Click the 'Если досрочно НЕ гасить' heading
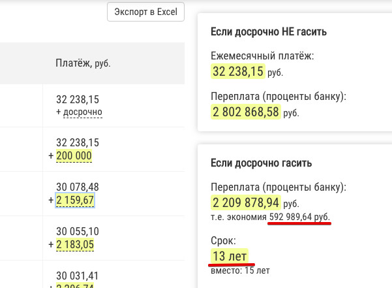 point(269,31)
